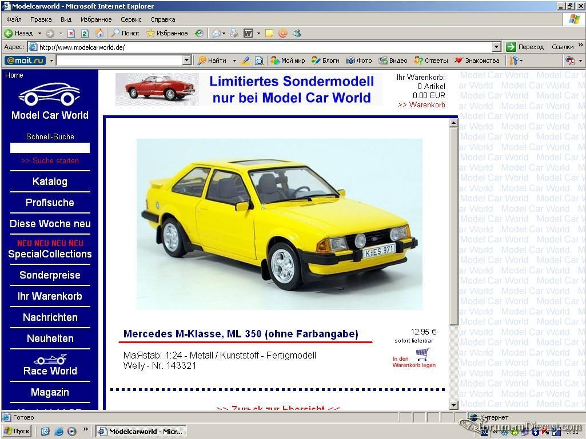
Task: Open the SpecialCollections sidebar link
Action: 50,254
